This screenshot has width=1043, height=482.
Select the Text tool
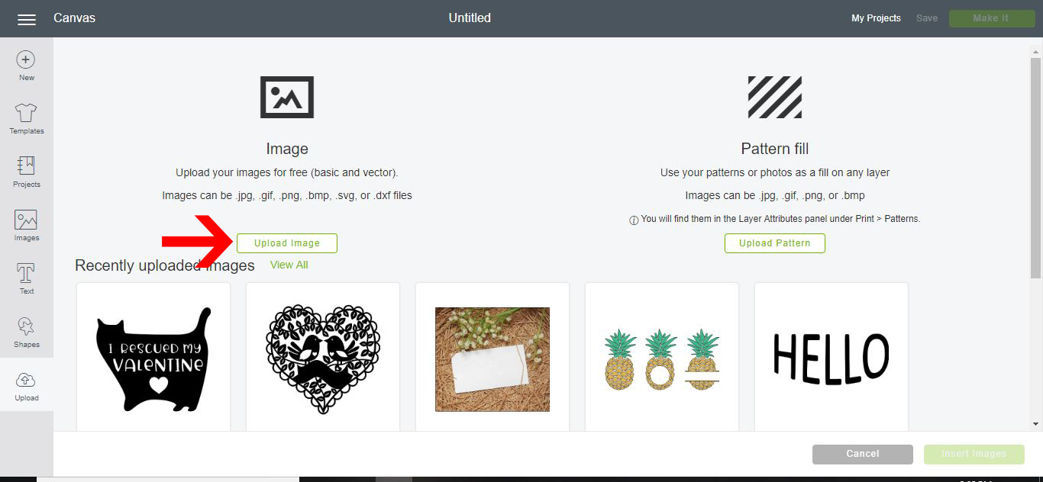click(x=26, y=279)
